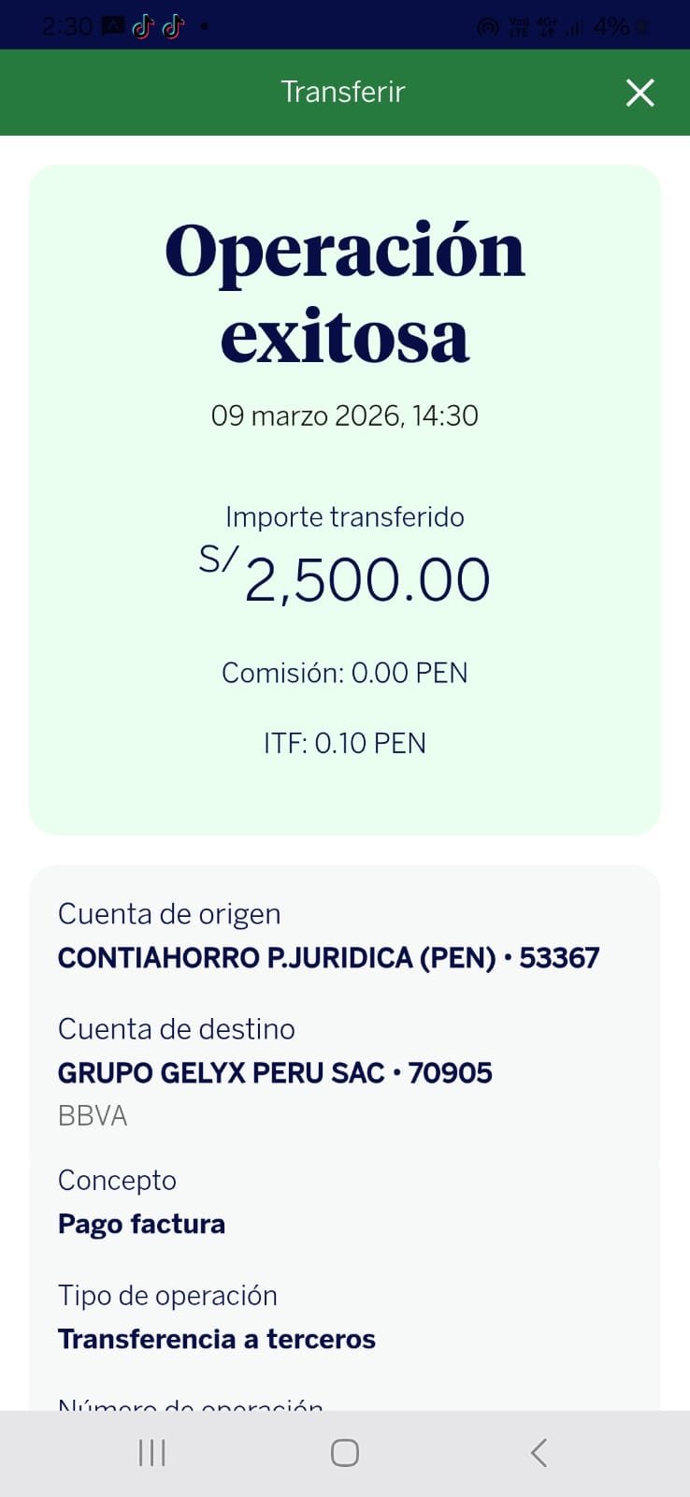Select the CONTIAHORRO P.JURIDICA origin account

[x=328, y=957]
